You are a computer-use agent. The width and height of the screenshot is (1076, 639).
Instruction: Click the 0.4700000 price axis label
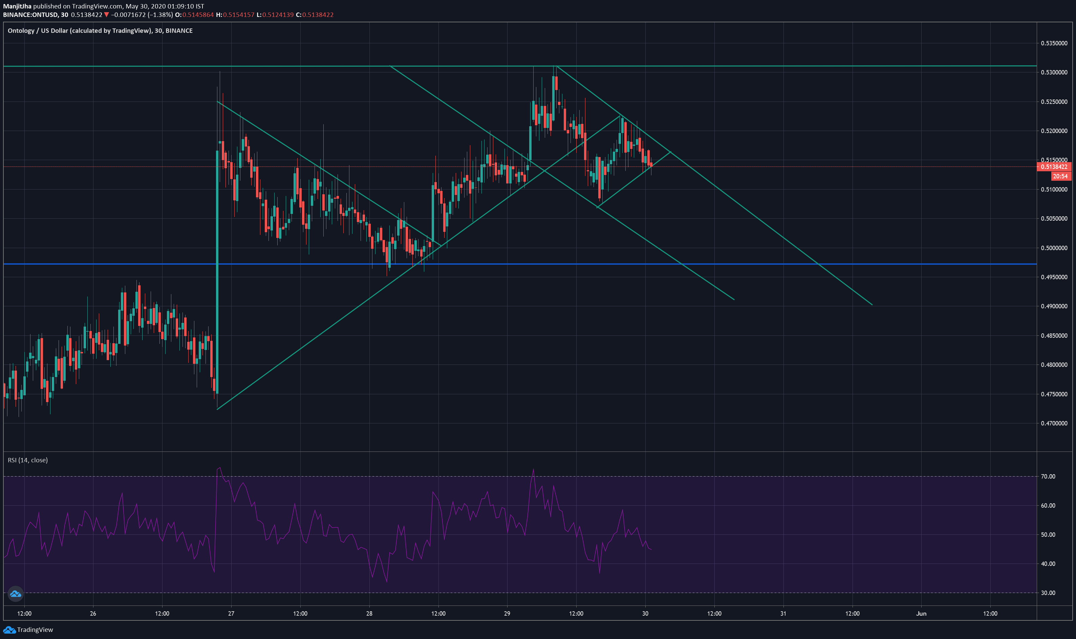1054,423
